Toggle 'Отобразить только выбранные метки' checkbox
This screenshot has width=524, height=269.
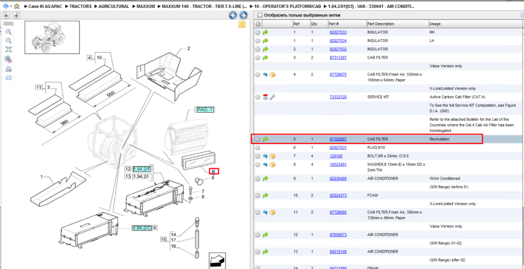260,15
